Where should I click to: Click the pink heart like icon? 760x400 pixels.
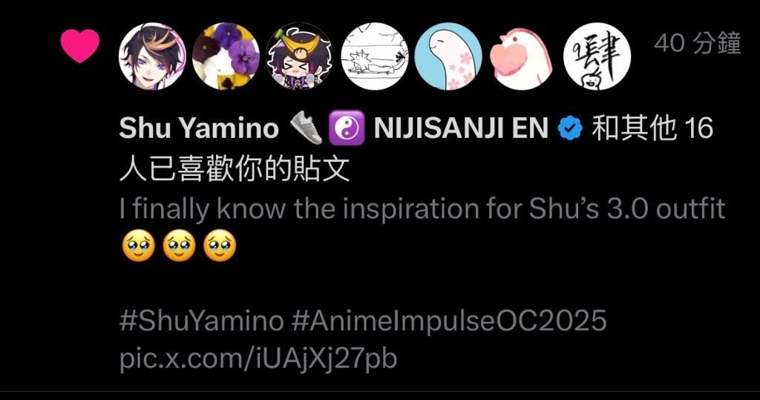coord(79,47)
